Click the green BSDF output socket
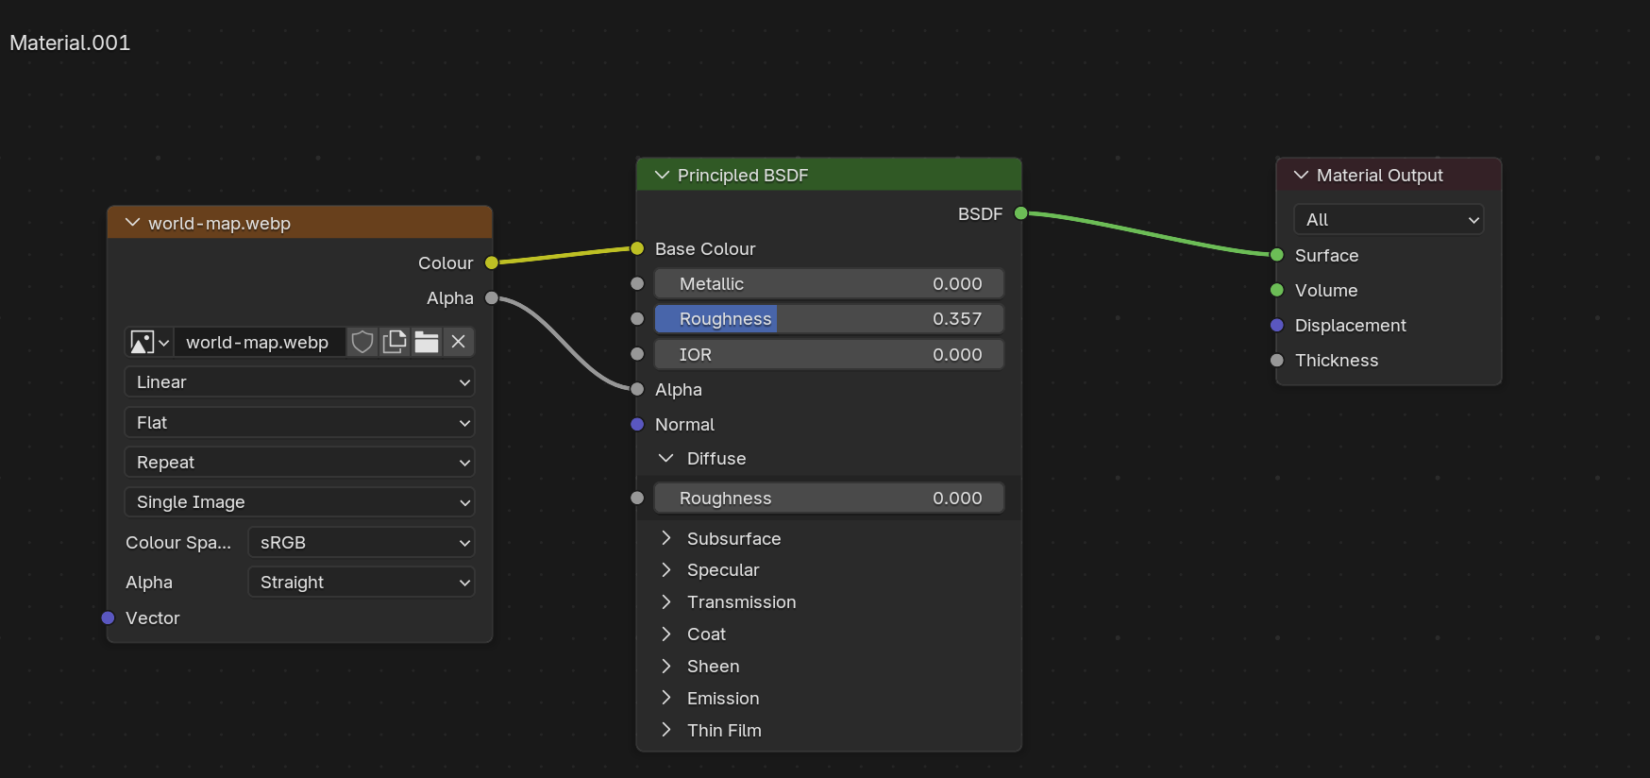This screenshot has width=1650, height=778. pyautogui.click(x=1020, y=213)
